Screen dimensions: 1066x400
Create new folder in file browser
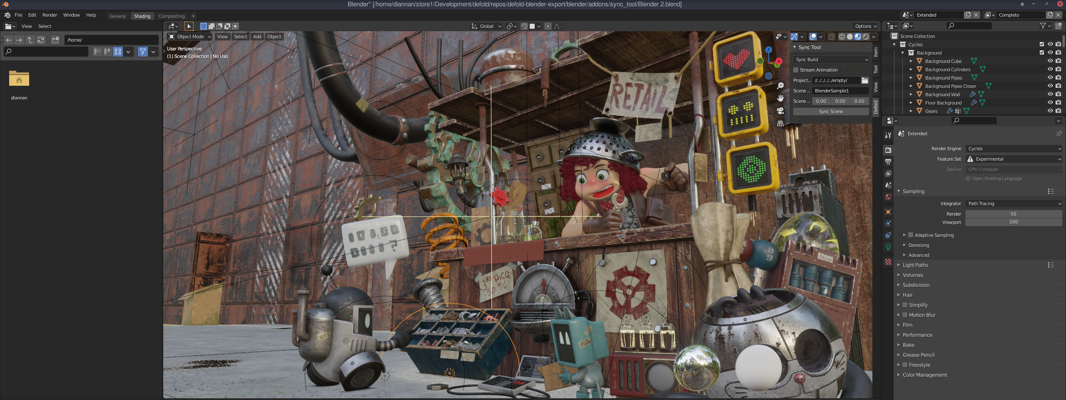click(55, 40)
